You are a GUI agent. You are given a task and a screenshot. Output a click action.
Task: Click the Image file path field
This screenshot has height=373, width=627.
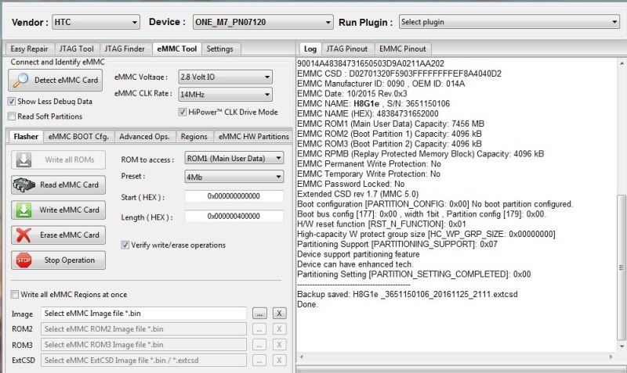coord(143,314)
